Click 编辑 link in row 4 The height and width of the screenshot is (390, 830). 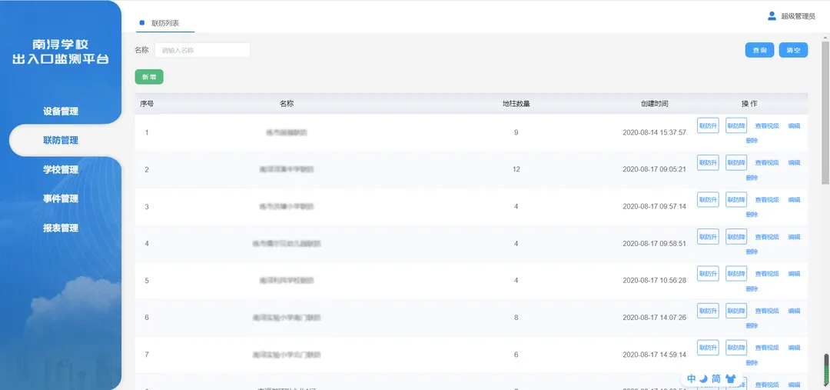pyautogui.click(x=794, y=237)
